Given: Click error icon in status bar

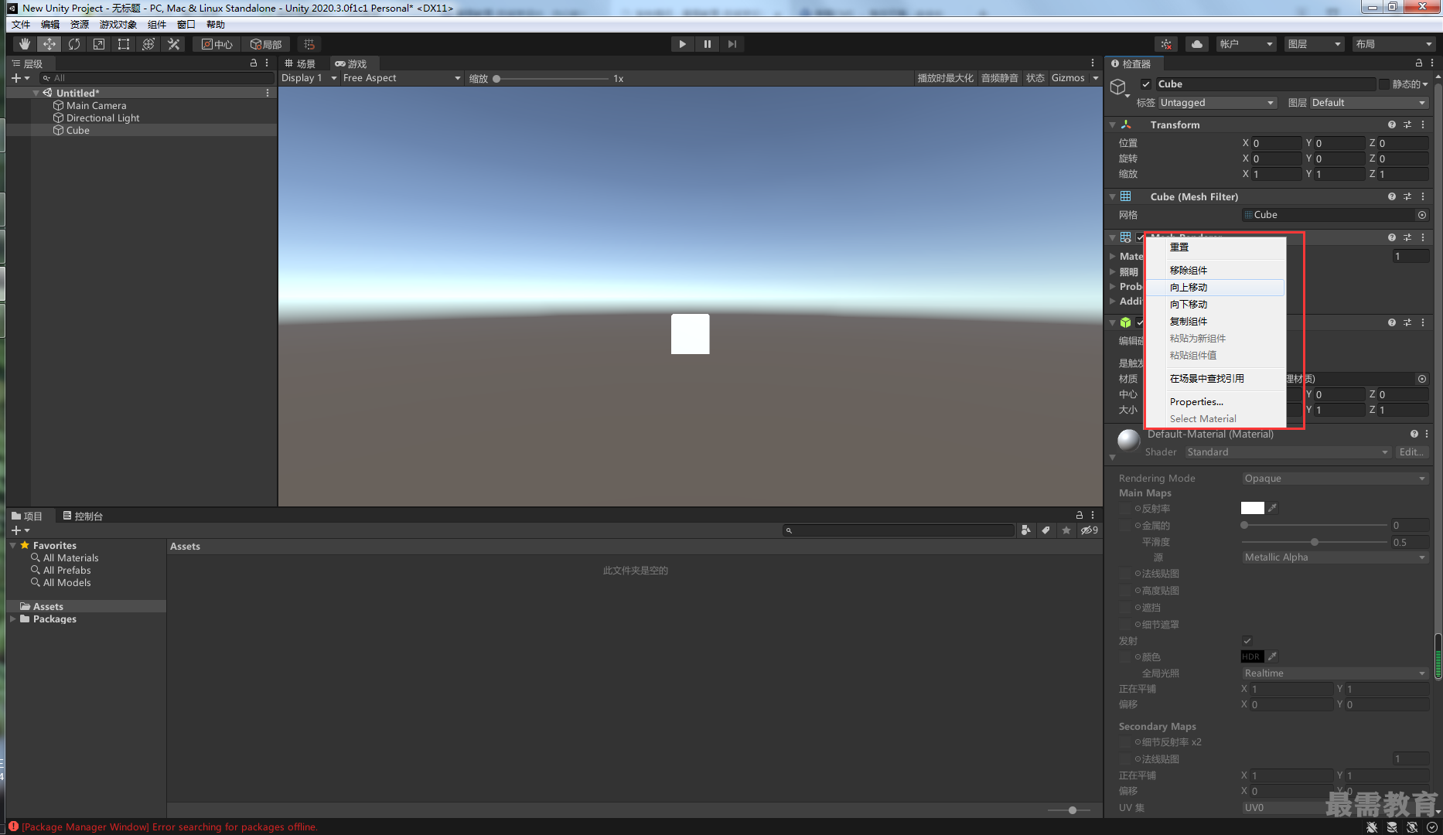Looking at the screenshot, I should tap(13, 826).
